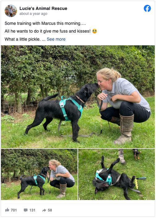Click the post text about training Marcus

45,23
